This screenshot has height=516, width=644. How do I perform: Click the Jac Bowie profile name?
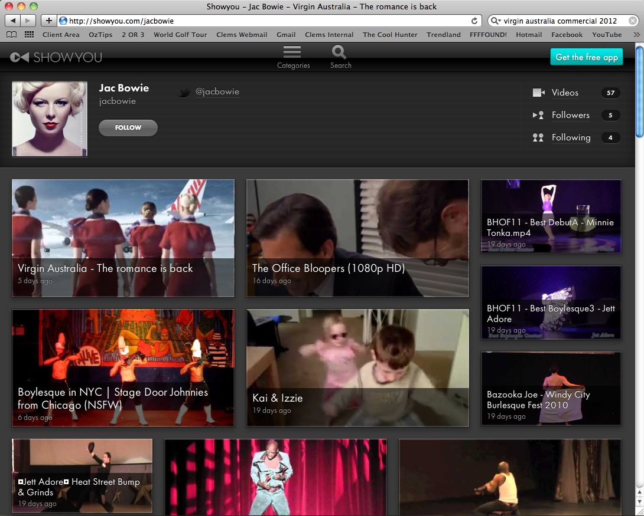(124, 88)
